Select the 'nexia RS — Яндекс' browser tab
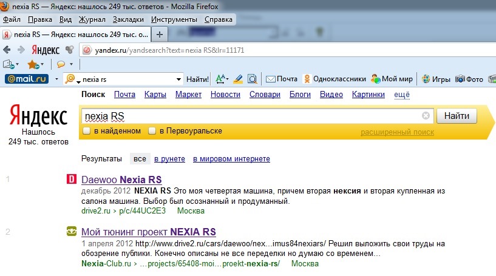 [75, 35]
